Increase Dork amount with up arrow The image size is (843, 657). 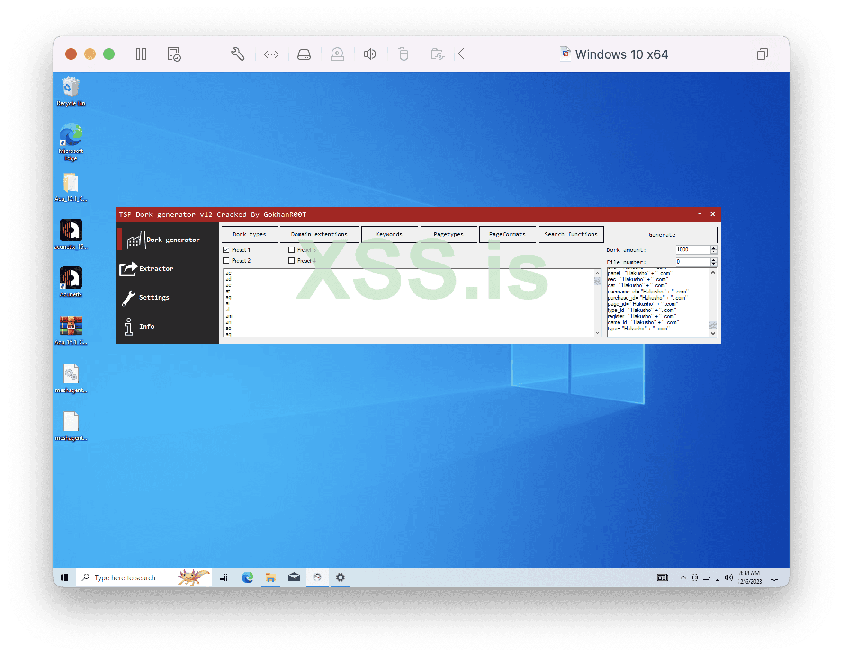click(x=714, y=248)
